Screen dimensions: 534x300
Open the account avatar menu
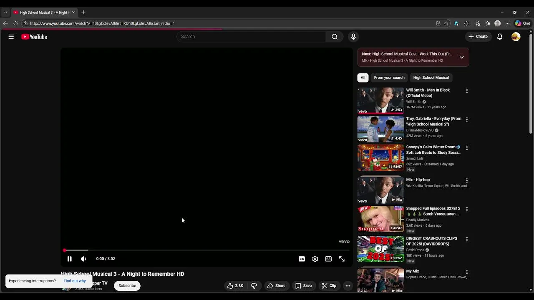pyautogui.click(x=516, y=37)
